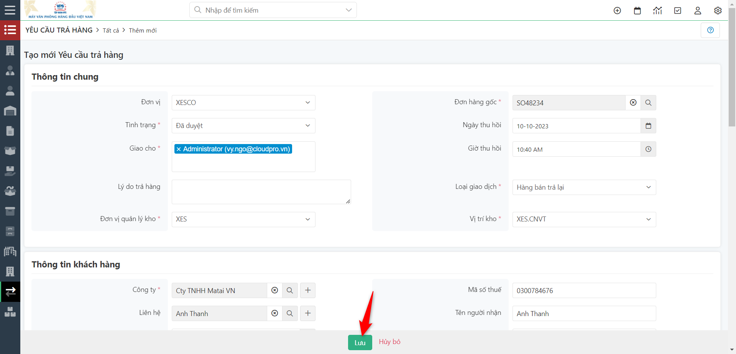Open the document sidebar icon

(10, 131)
